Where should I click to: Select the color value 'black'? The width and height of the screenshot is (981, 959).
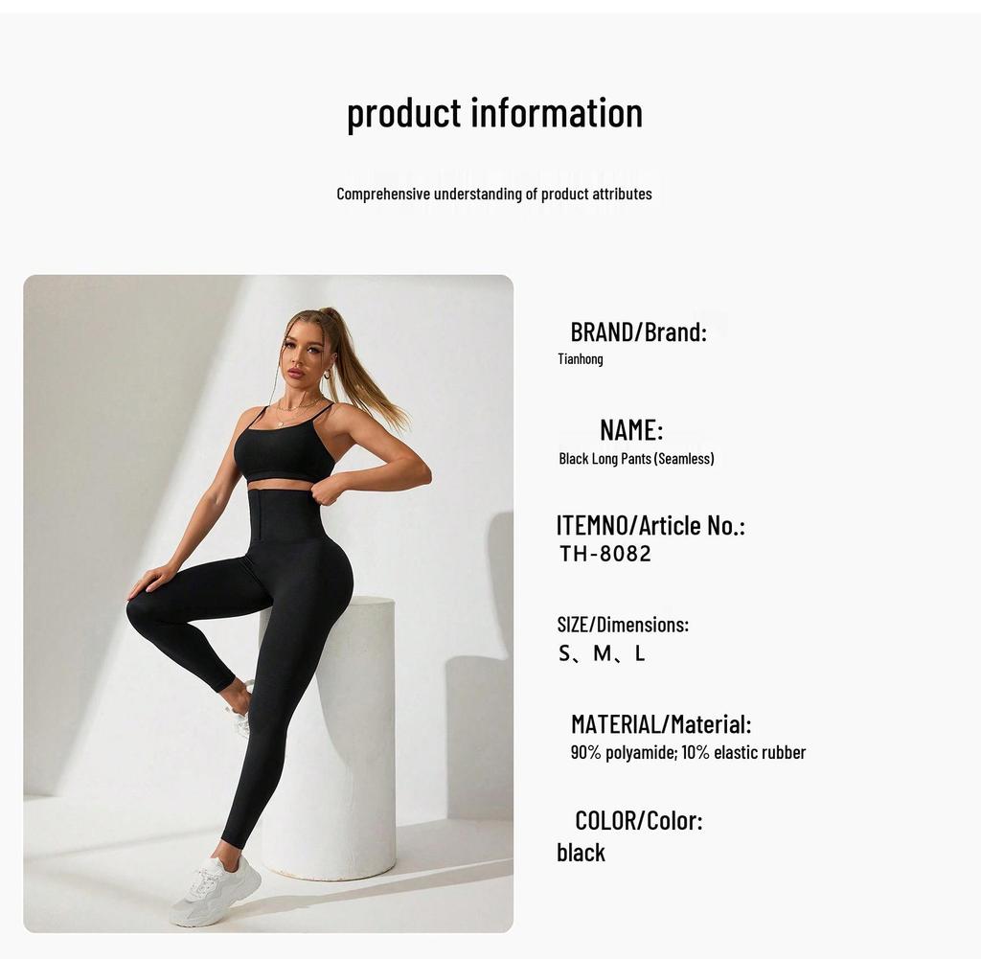pyautogui.click(x=582, y=853)
